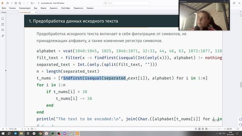Viewport: 242px width, 136px height.
Task: Open the Защитить ribbon tab
Action: [x=54, y=8]
